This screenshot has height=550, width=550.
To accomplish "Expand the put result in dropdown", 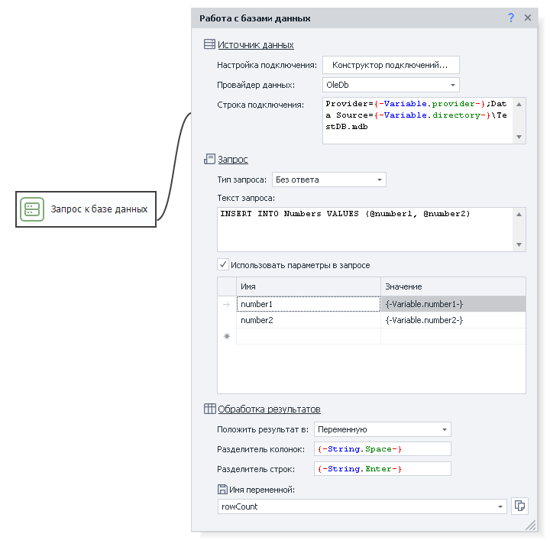I will 444,429.
